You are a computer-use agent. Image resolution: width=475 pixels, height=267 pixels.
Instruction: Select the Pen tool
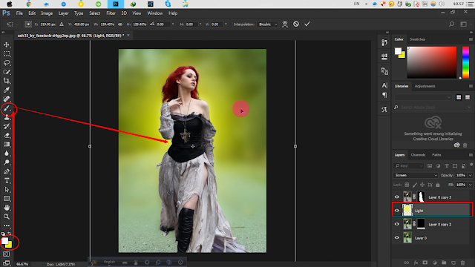[x=7, y=171]
